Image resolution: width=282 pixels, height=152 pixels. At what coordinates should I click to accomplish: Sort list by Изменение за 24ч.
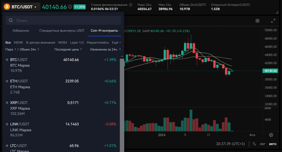tap(105, 49)
